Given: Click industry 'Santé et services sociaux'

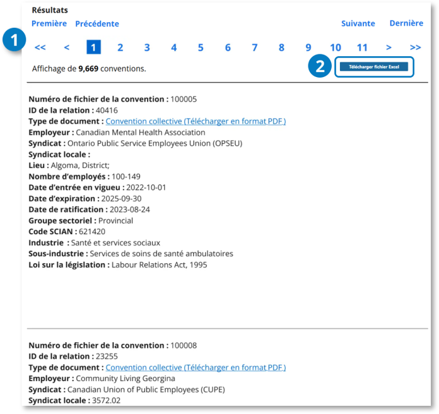Looking at the screenshot, I should (115, 242).
